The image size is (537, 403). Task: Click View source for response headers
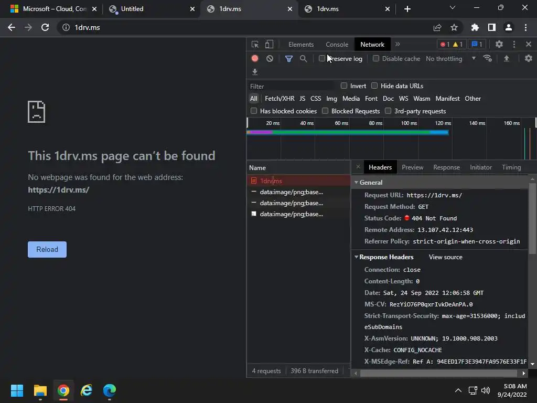click(x=446, y=257)
